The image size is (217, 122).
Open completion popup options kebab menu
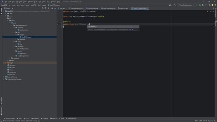138,29
